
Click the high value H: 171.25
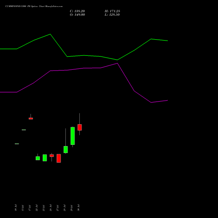[x=112, y=11]
